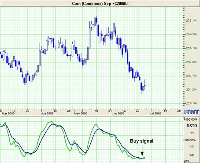The height and width of the screenshot is (163, 200).
Task: Click the %K legend label
Action: point(192,147)
